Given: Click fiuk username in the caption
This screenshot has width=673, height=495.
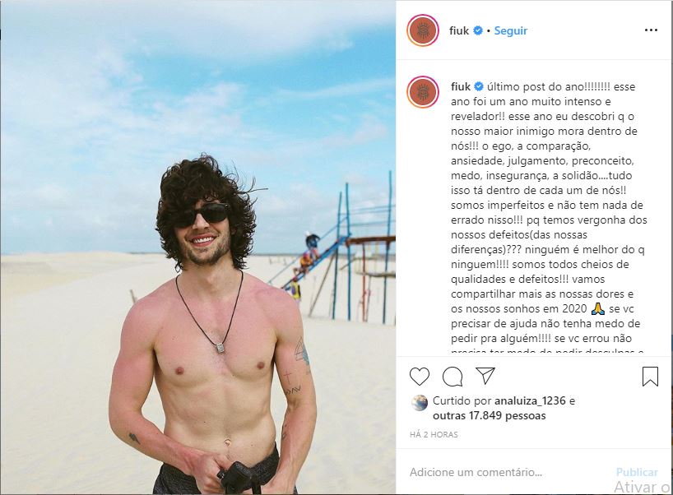Looking at the screenshot, I should [461, 86].
